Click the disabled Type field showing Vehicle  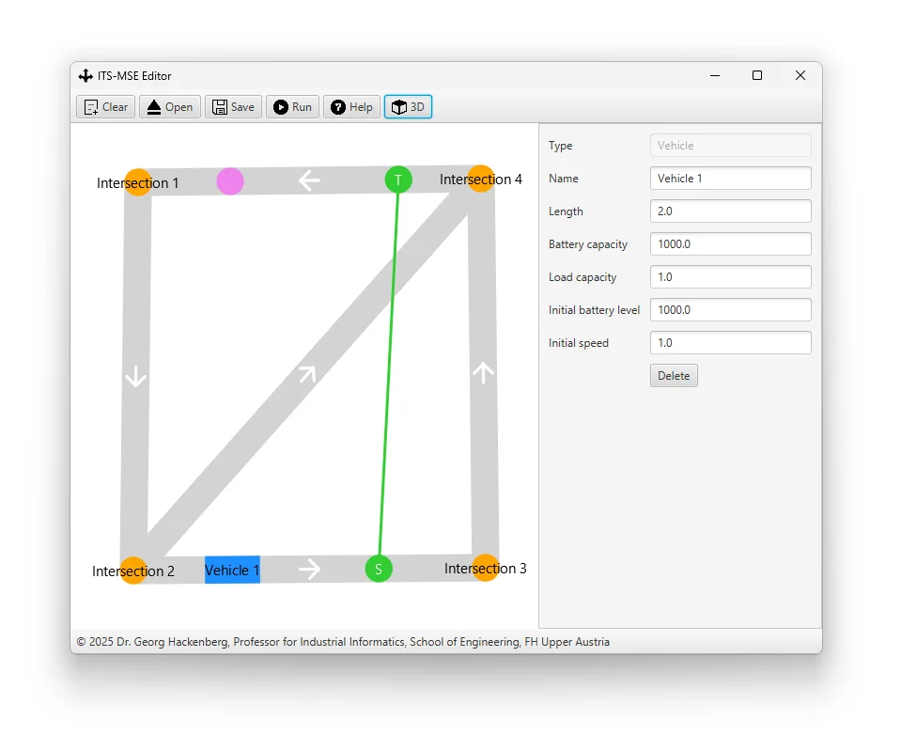tap(730, 146)
